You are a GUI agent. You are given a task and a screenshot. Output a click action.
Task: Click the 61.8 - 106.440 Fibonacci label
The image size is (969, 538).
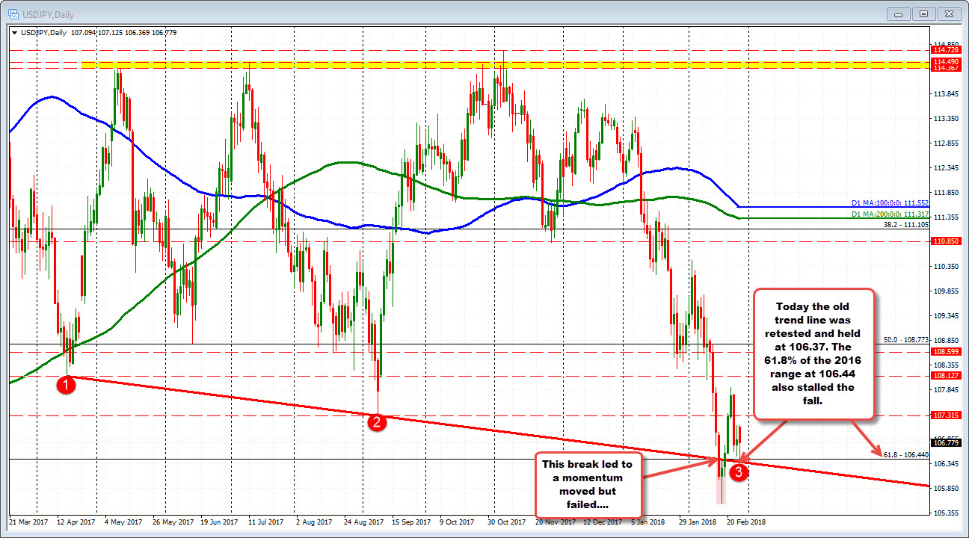(x=906, y=454)
